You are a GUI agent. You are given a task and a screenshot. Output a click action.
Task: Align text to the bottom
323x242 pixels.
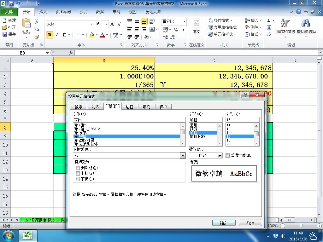point(144,21)
